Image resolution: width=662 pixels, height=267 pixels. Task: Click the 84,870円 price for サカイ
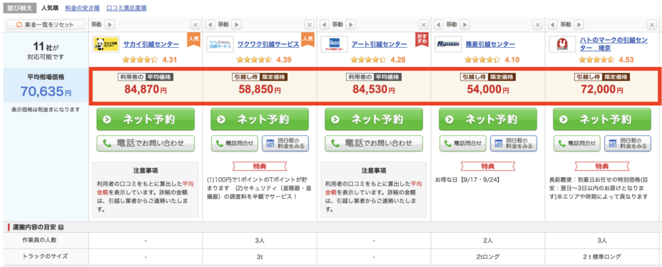click(145, 89)
